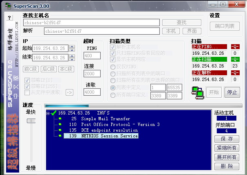Toggle the 忽略IP[0] checkbox

[x=27, y=80]
